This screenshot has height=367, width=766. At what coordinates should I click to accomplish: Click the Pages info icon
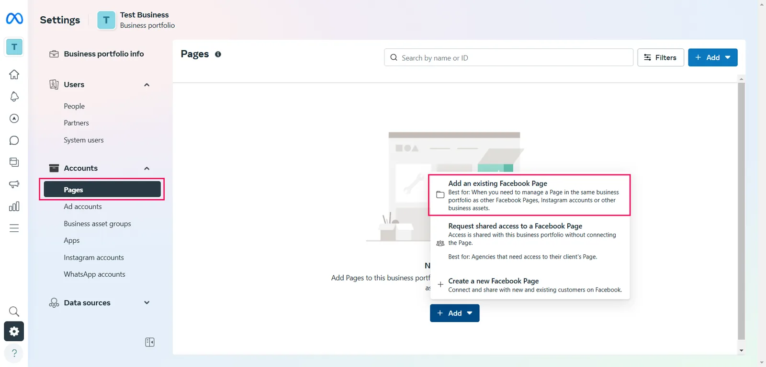click(x=218, y=54)
